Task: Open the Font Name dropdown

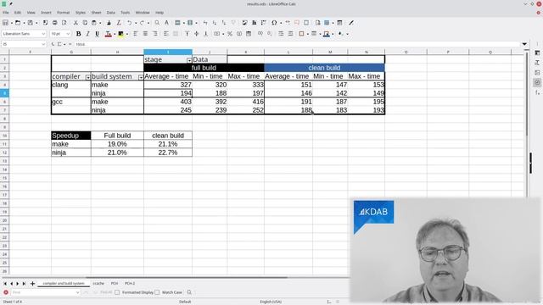Action: tap(43, 34)
